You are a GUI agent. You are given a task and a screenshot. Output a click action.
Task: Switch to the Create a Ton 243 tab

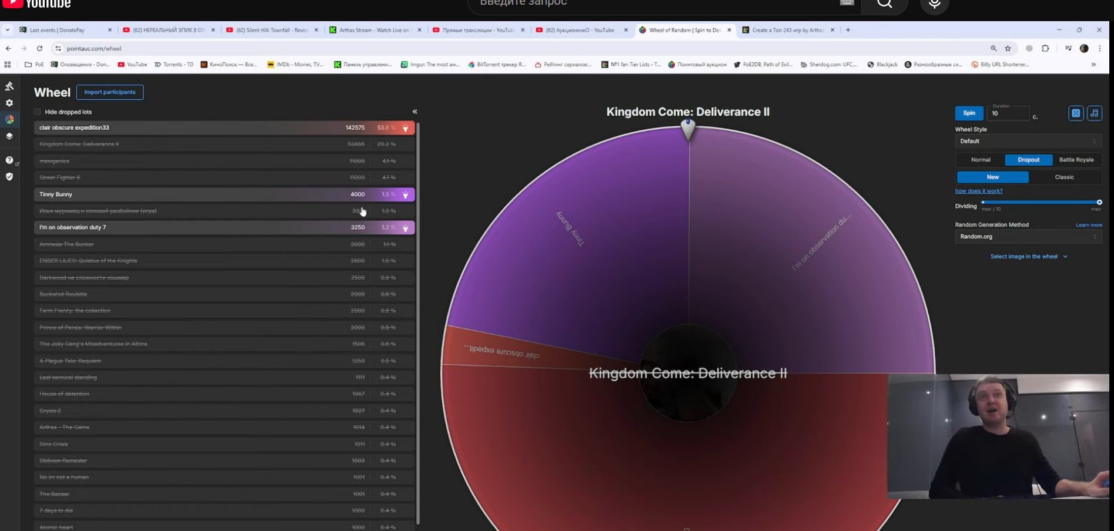click(788, 30)
